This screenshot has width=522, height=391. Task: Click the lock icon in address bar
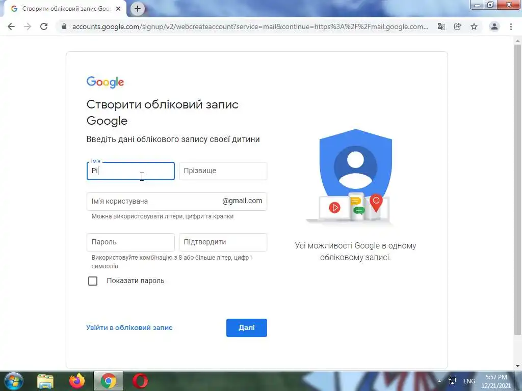[x=64, y=26]
